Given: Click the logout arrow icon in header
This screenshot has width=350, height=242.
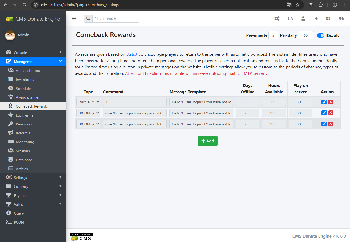Looking at the screenshot, I should click(x=315, y=18).
